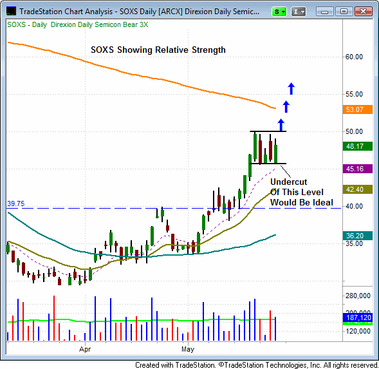Maximize the chart analysis window
Image resolution: width=379 pixels, height=369 pixels.
[x=344, y=12]
